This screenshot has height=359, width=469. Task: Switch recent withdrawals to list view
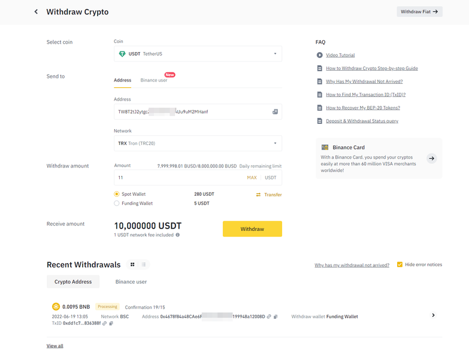[x=144, y=264]
